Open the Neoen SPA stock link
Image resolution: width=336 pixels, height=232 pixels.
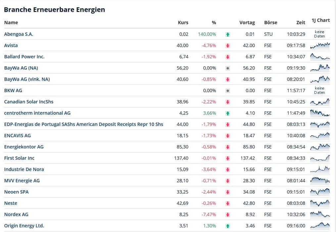tap(16, 192)
